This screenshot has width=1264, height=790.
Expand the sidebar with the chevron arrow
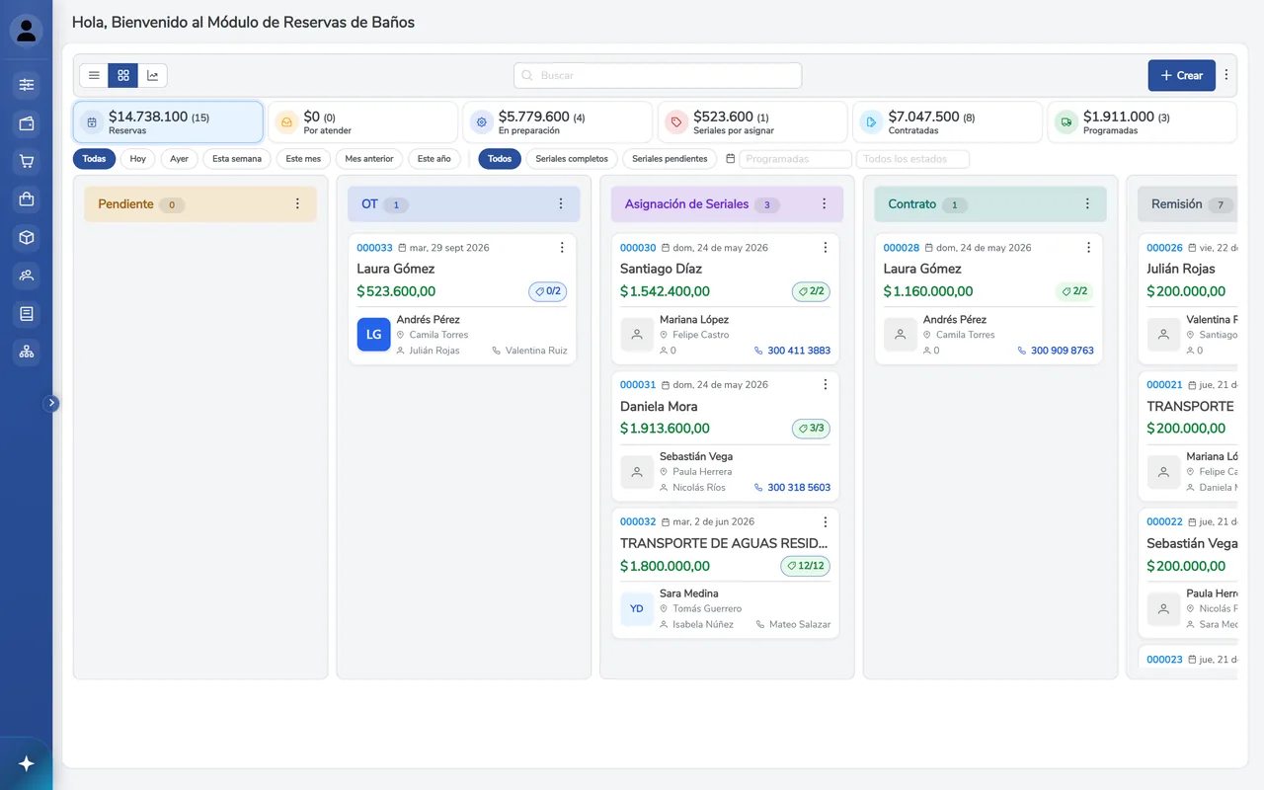point(52,403)
